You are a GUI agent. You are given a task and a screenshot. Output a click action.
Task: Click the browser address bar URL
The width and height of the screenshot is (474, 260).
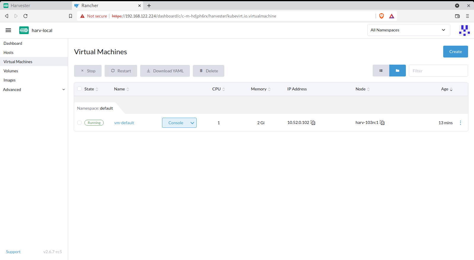194,16
